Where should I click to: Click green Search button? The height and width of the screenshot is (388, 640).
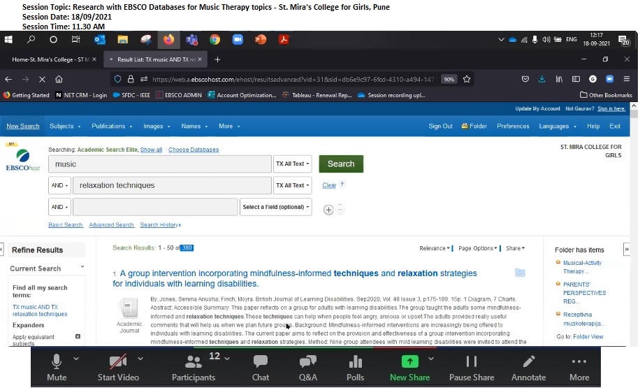point(341,164)
